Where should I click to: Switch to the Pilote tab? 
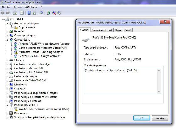click(118, 30)
